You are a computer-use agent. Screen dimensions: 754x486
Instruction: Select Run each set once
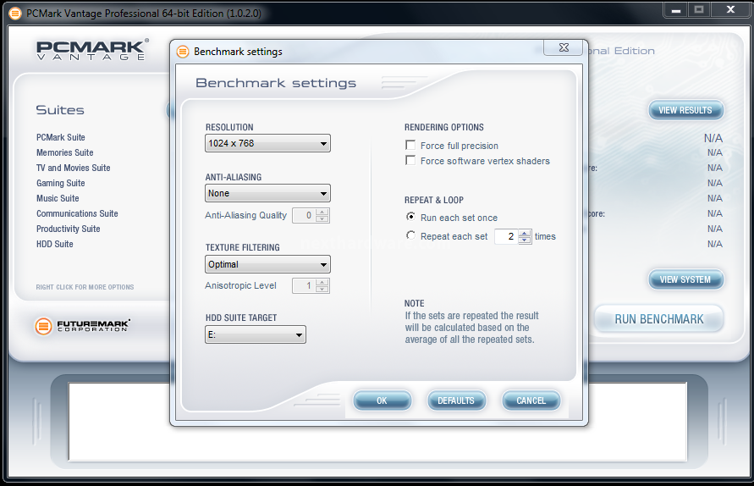[x=410, y=217]
